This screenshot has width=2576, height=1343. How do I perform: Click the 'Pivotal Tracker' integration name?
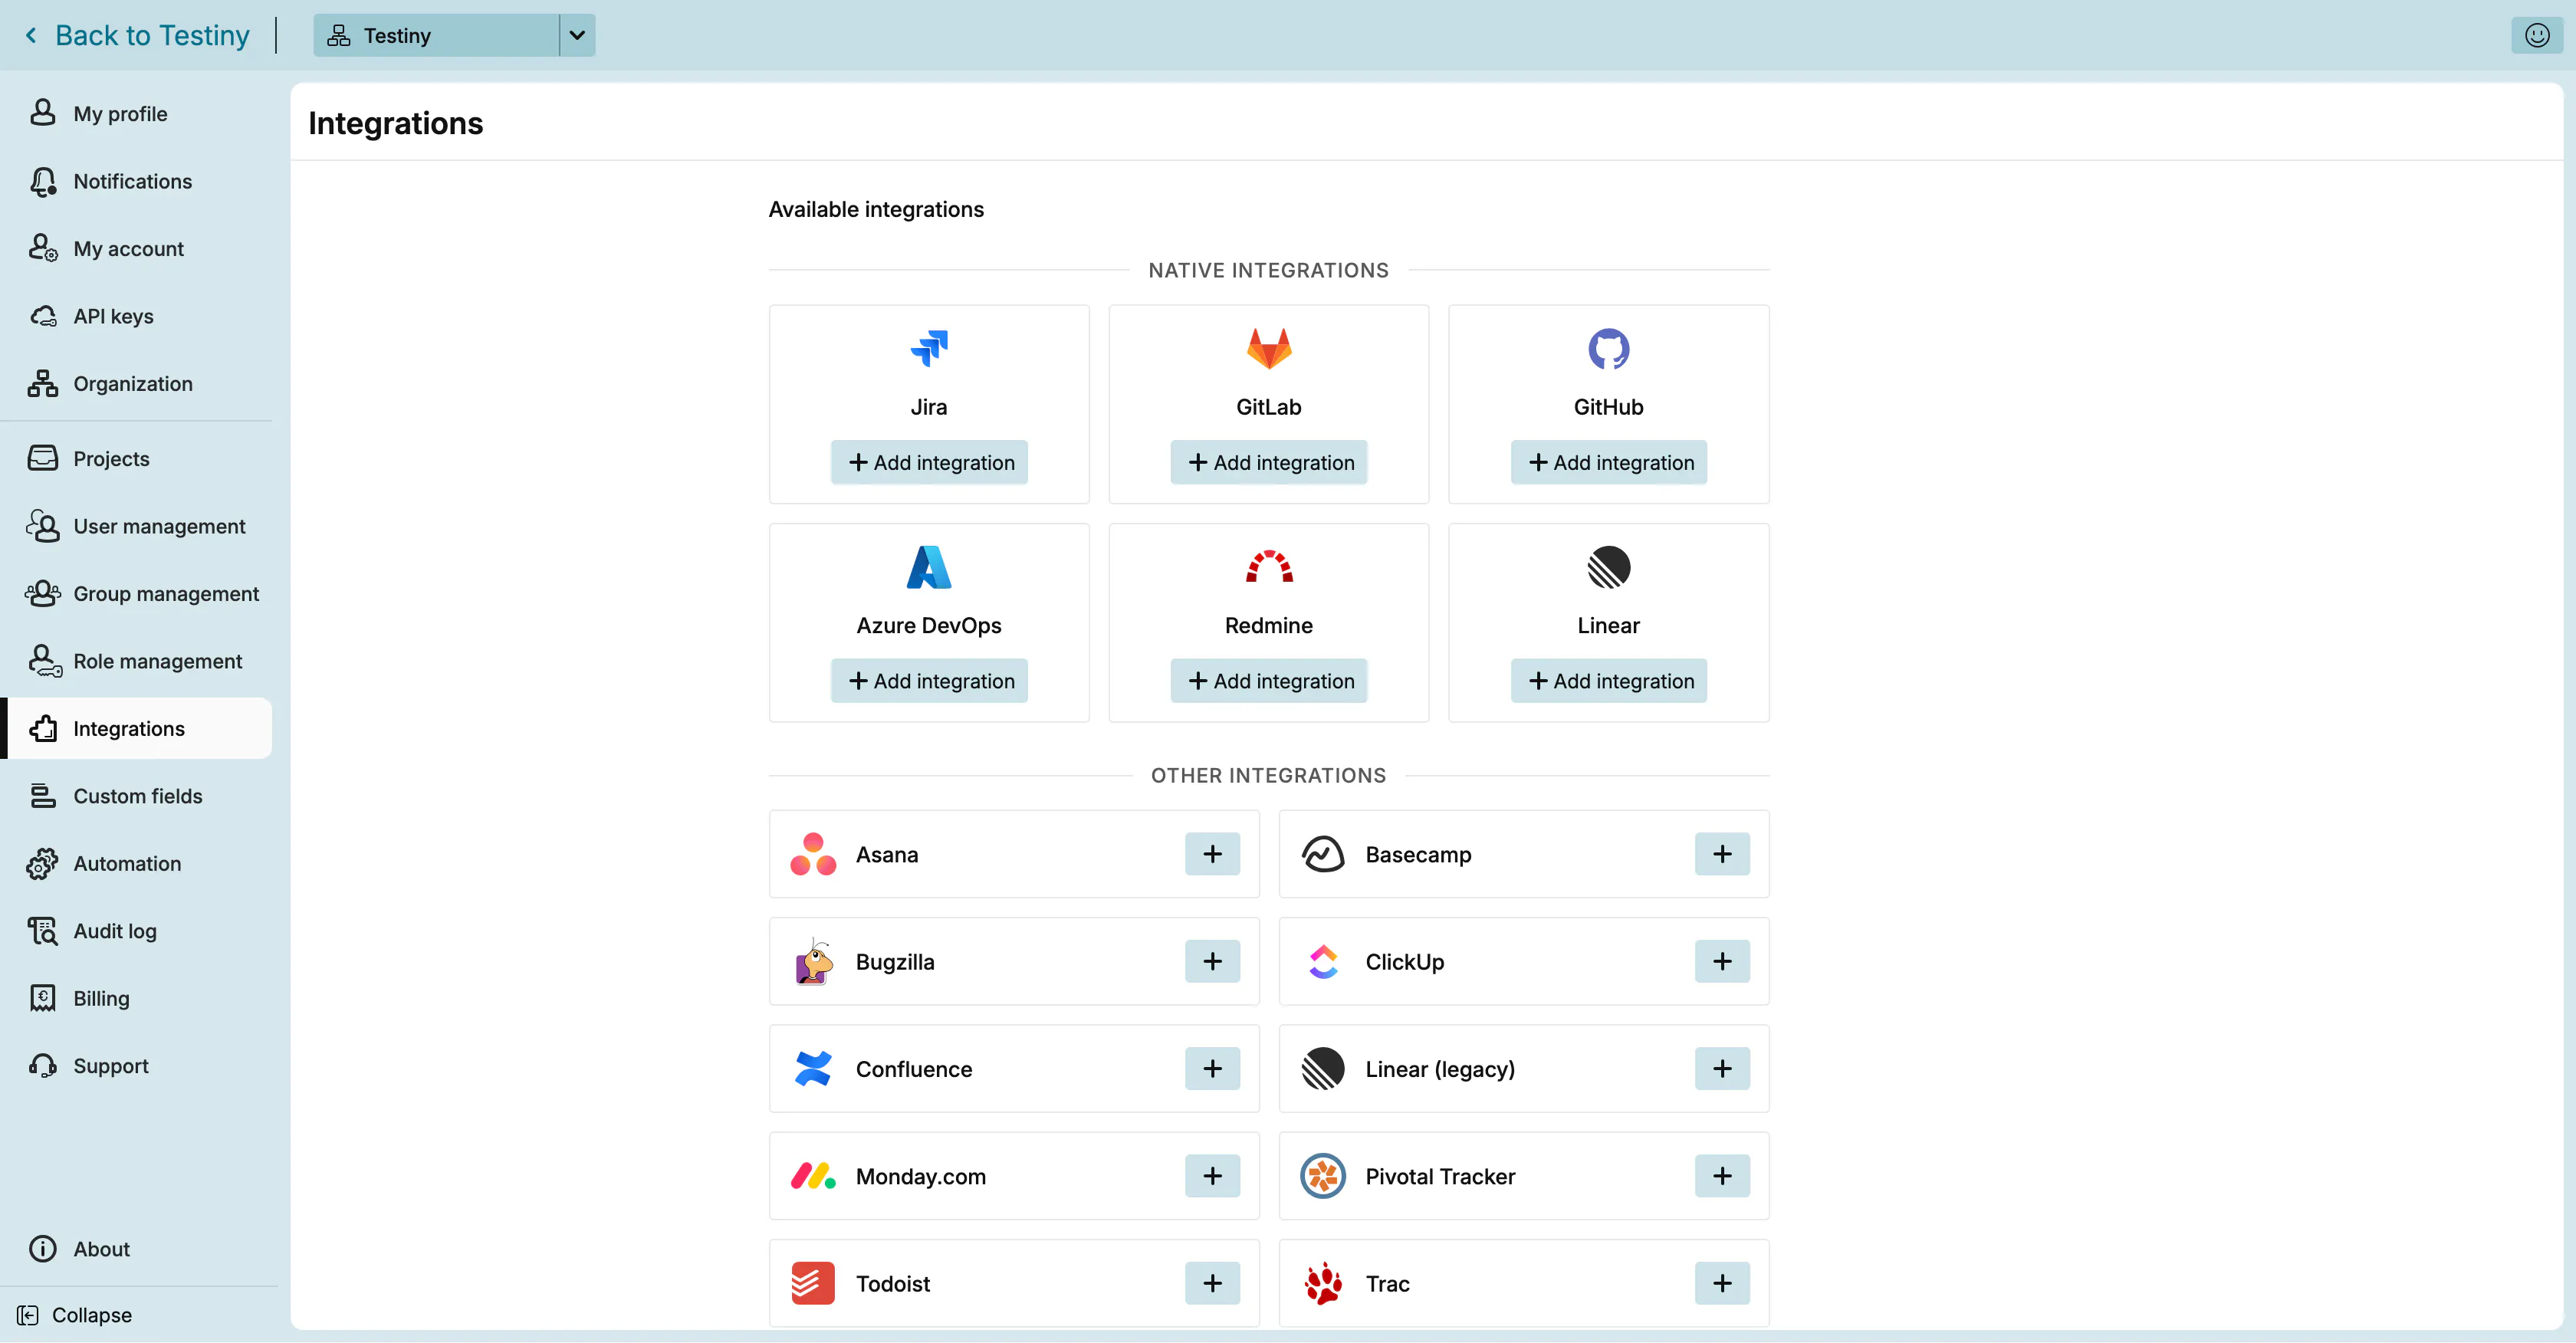pos(1440,1176)
